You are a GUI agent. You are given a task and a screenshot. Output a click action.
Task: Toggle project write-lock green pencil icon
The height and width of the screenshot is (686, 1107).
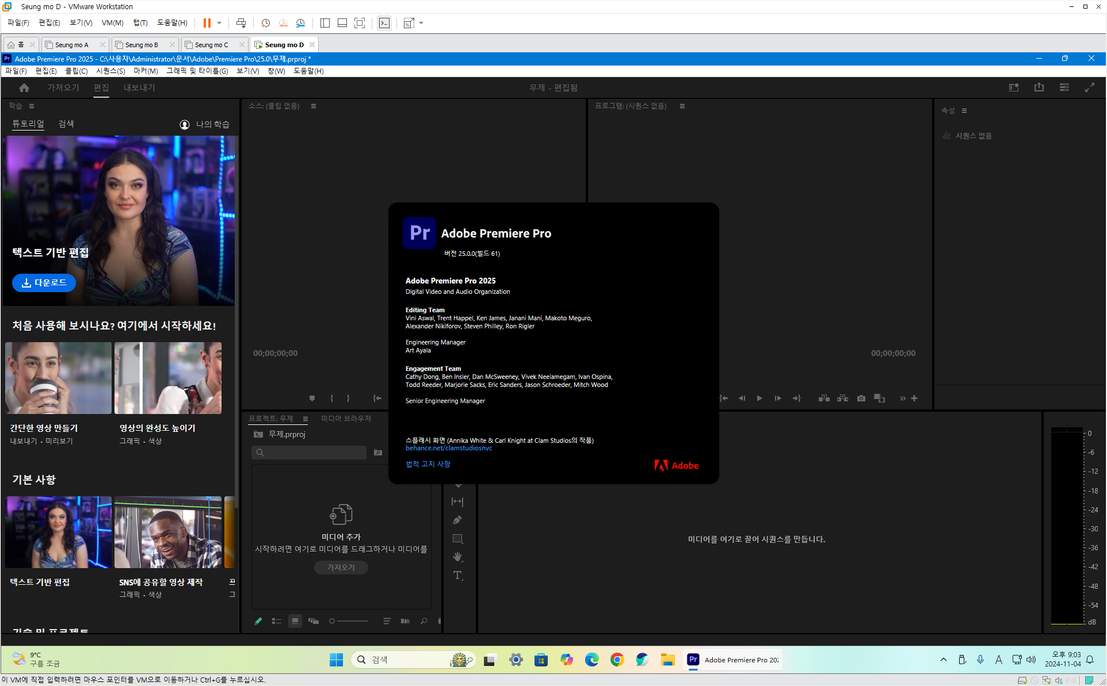point(258,621)
